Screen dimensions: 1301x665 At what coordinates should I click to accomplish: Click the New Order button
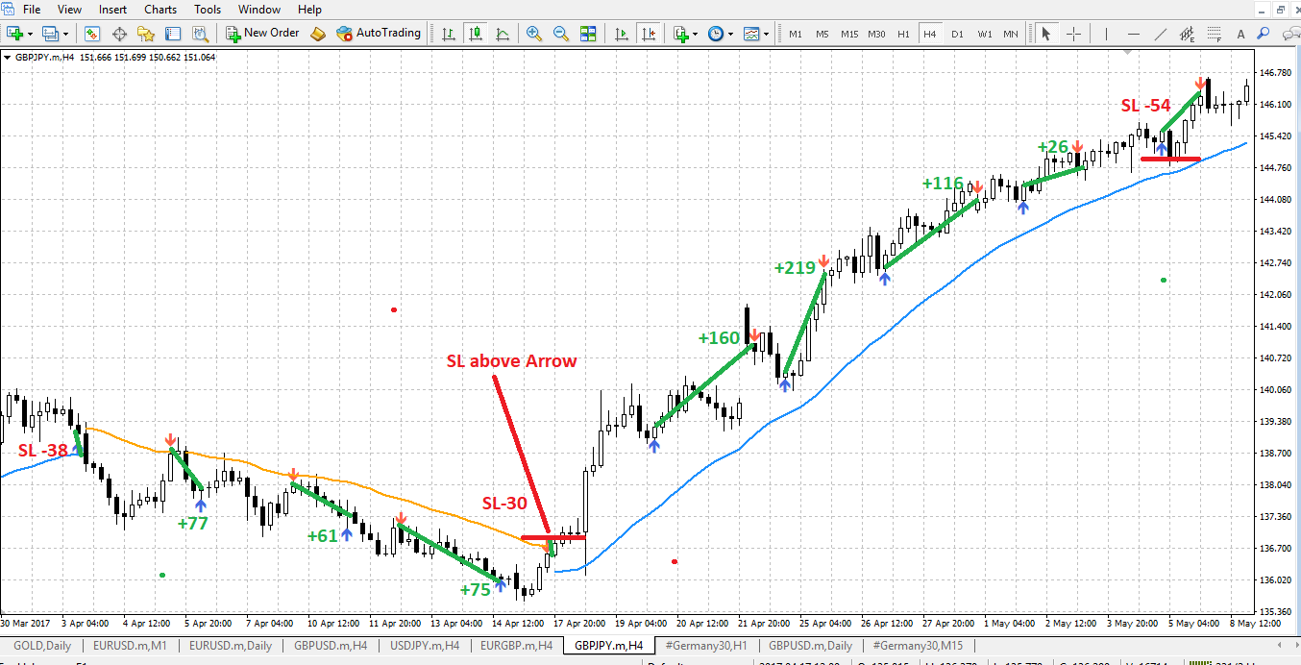(262, 34)
